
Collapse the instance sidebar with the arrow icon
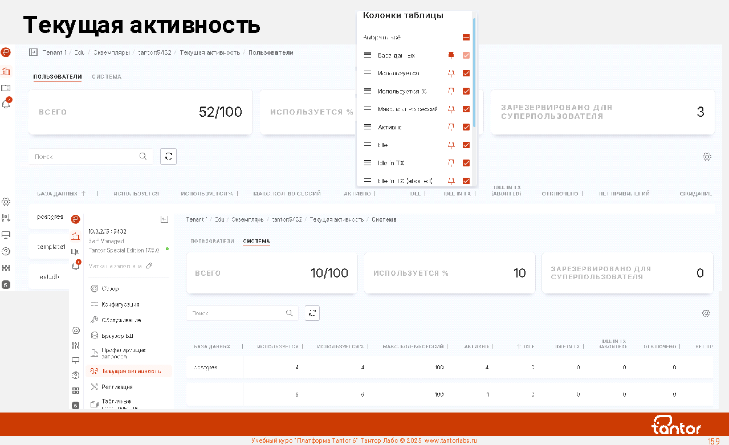pos(164,219)
